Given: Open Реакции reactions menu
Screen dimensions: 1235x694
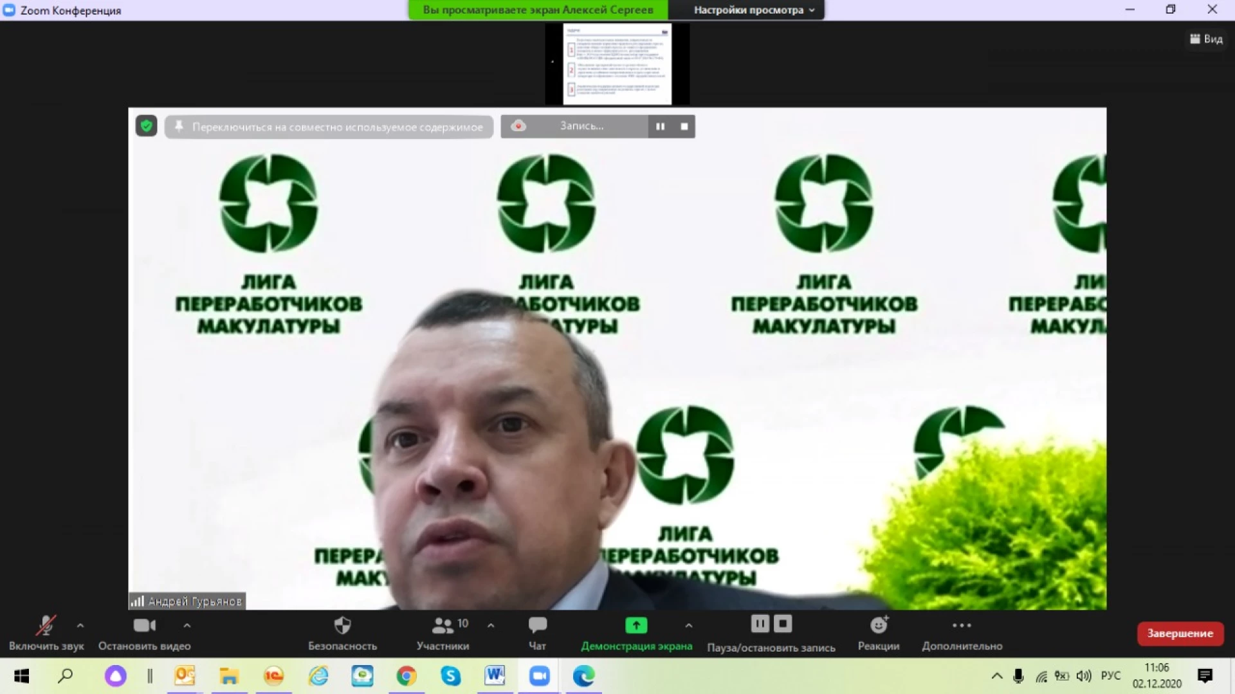Looking at the screenshot, I should pos(879,634).
